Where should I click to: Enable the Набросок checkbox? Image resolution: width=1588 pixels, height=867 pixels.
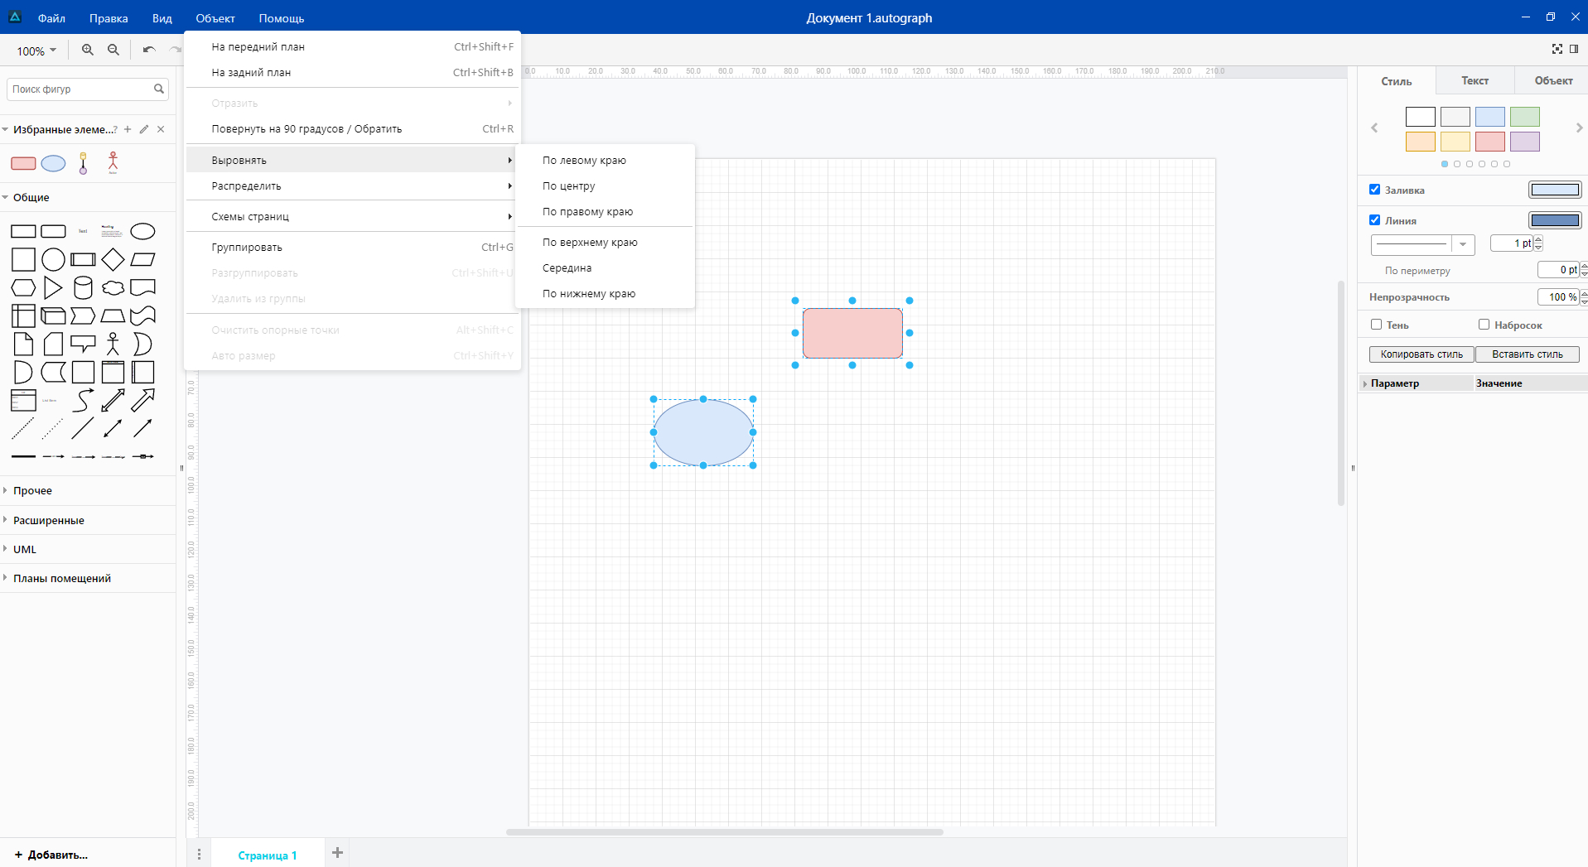1484,325
